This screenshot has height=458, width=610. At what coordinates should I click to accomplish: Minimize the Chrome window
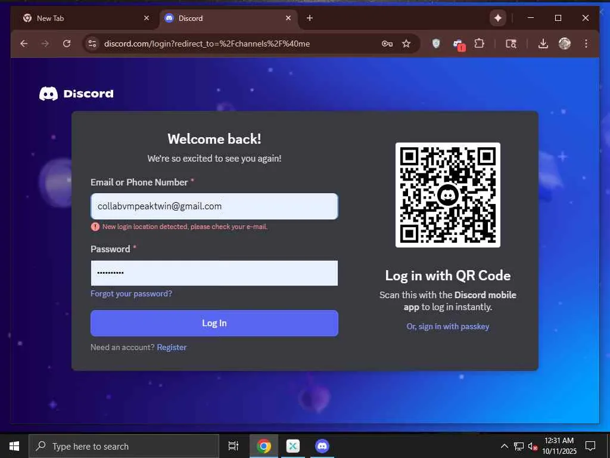pos(531,18)
